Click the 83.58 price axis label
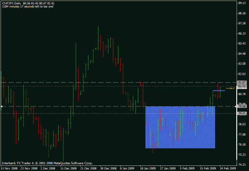The image size is (249, 171). (x=242, y=64)
